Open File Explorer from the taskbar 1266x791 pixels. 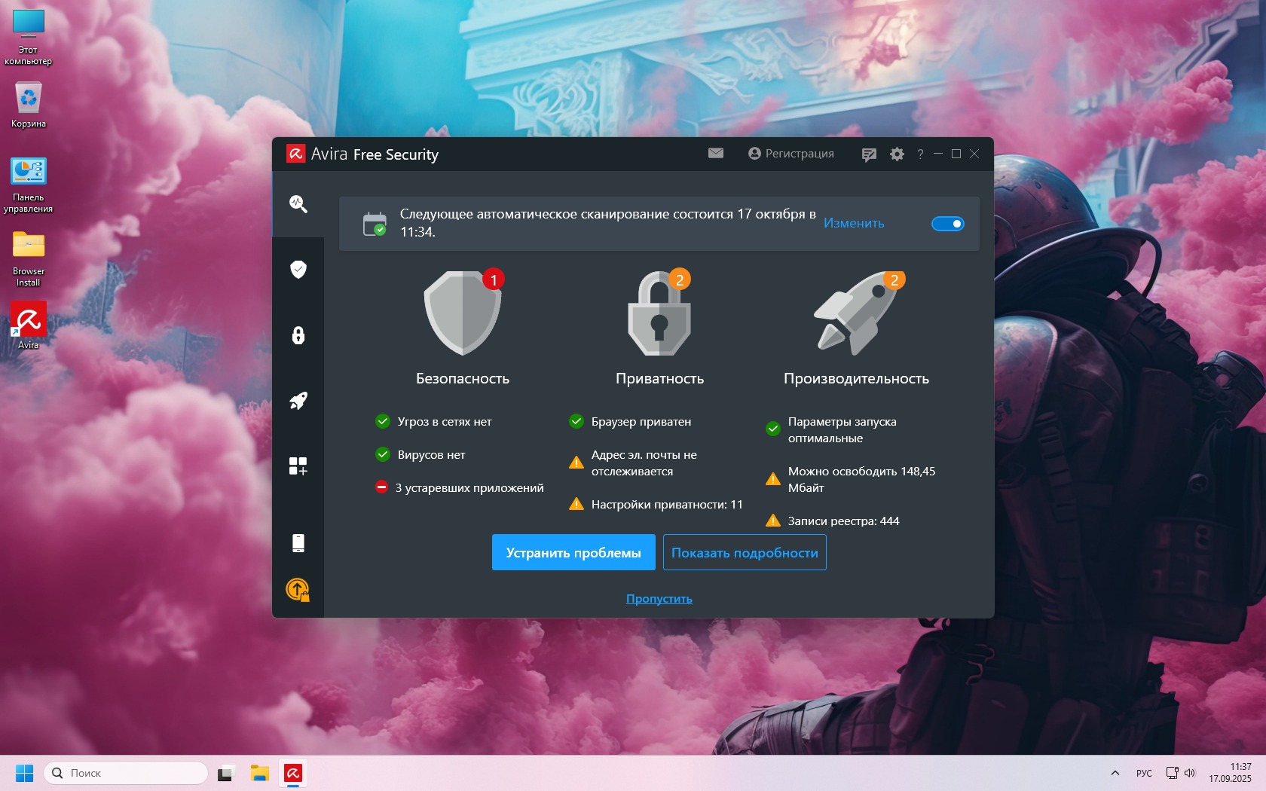coord(260,773)
